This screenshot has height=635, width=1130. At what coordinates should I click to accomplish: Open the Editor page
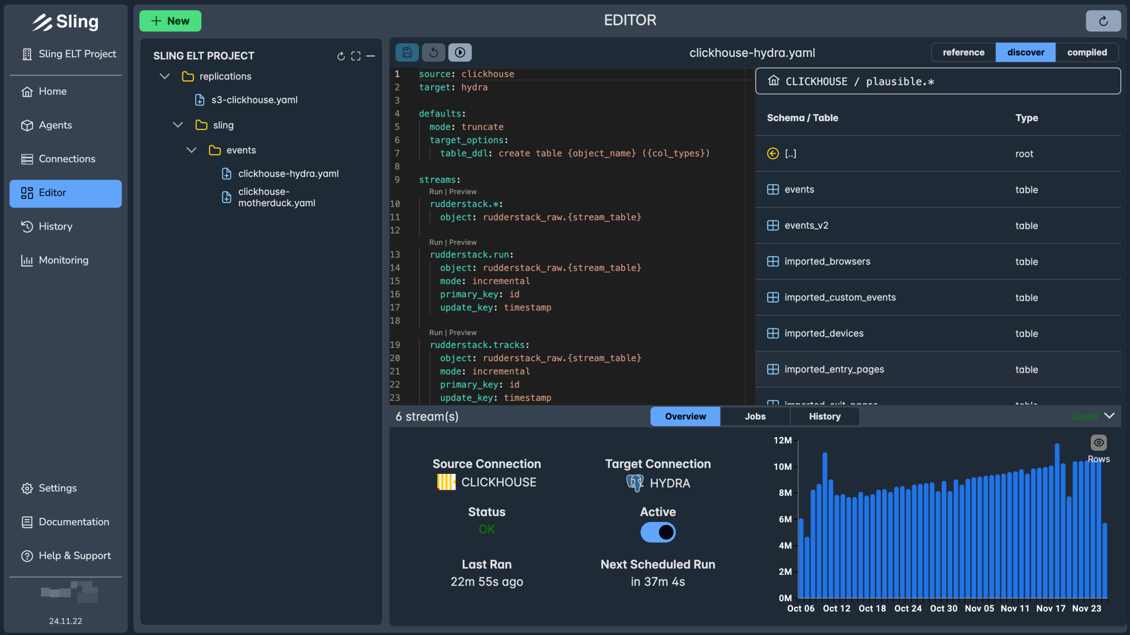[65, 193]
